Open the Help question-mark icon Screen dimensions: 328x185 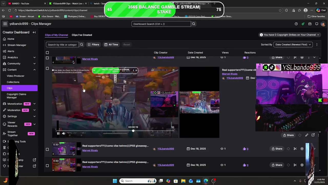(296, 24)
